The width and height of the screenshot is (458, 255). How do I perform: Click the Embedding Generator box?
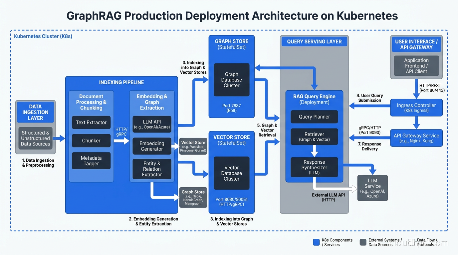(152, 146)
